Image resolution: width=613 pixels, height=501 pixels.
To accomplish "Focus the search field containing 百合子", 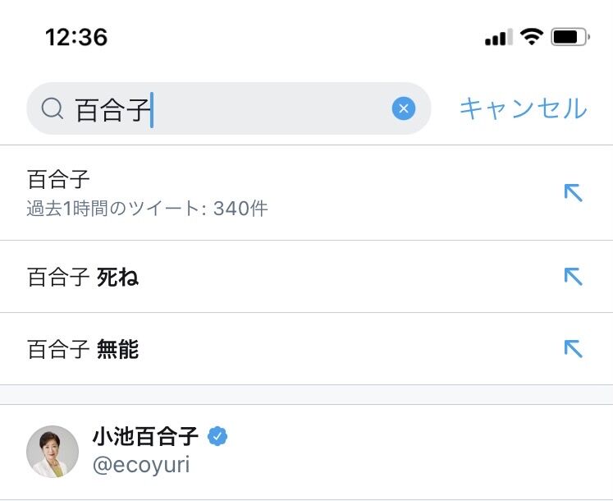I will tap(230, 108).
